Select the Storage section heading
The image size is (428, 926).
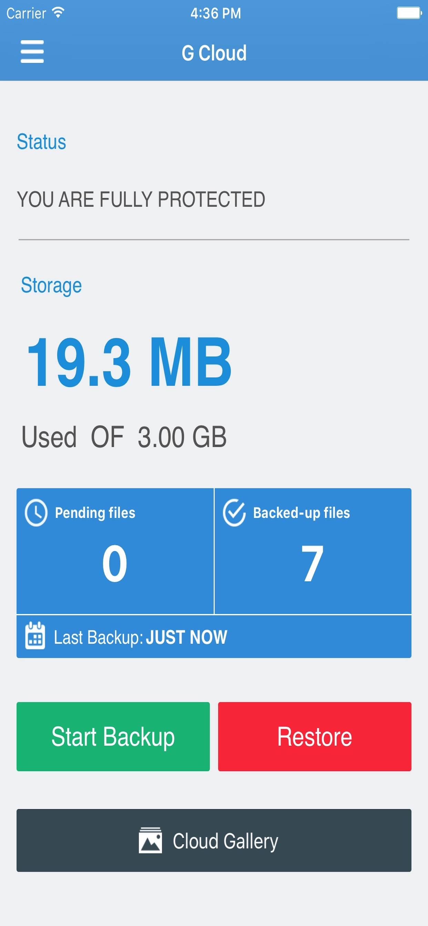point(51,286)
